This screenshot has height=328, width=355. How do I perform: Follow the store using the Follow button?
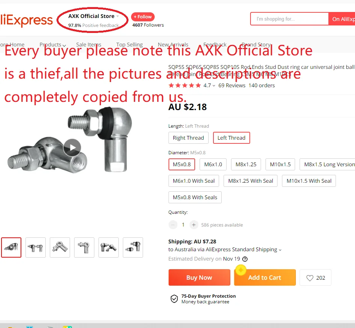(x=143, y=17)
